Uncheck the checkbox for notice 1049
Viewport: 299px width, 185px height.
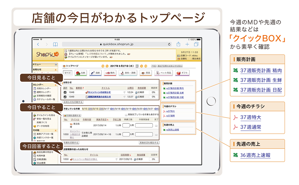[65, 97]
